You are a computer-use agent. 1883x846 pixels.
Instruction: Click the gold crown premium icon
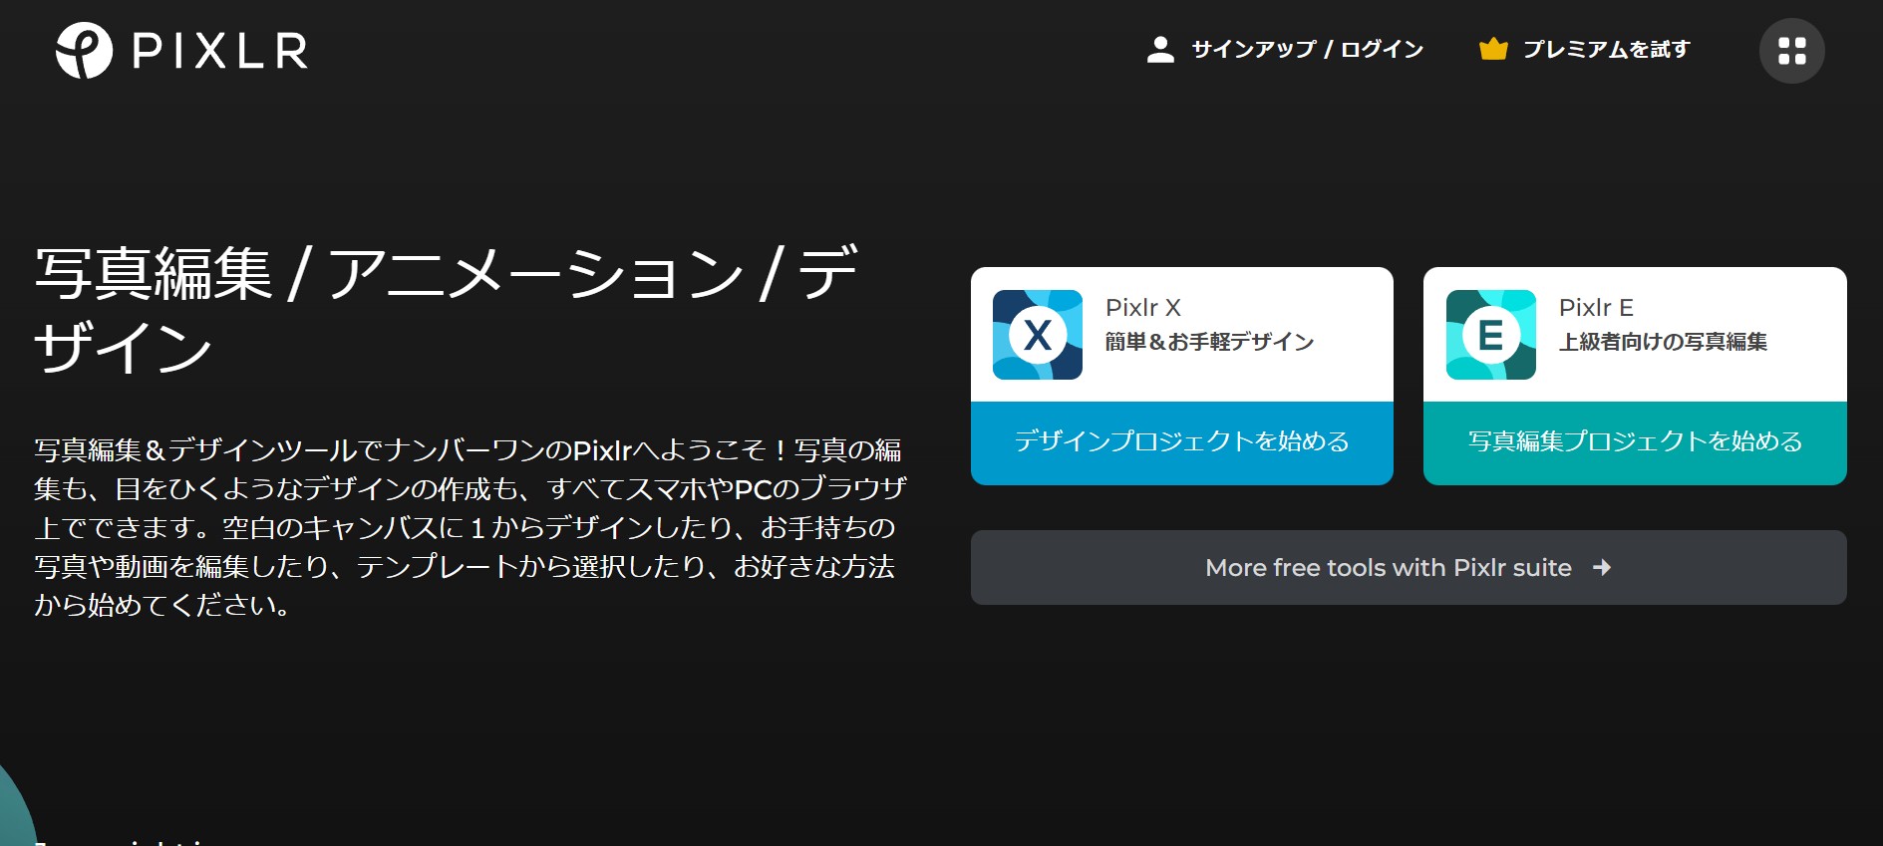(1492, 49)
